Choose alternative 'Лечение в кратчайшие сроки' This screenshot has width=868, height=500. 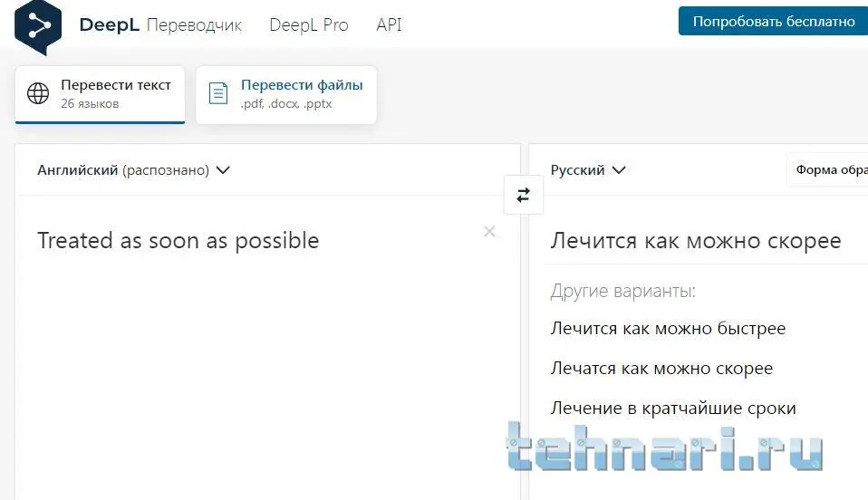[x=673, y=409]
